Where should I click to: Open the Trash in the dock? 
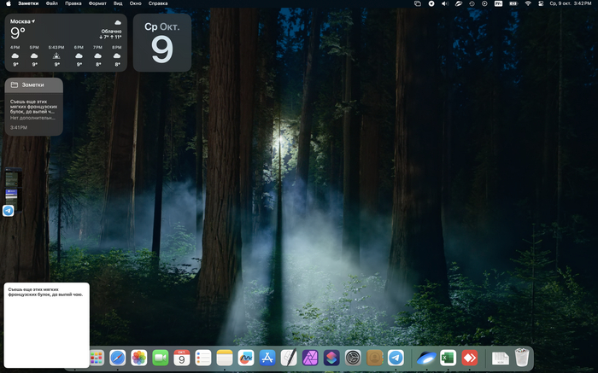pos(523,358)
